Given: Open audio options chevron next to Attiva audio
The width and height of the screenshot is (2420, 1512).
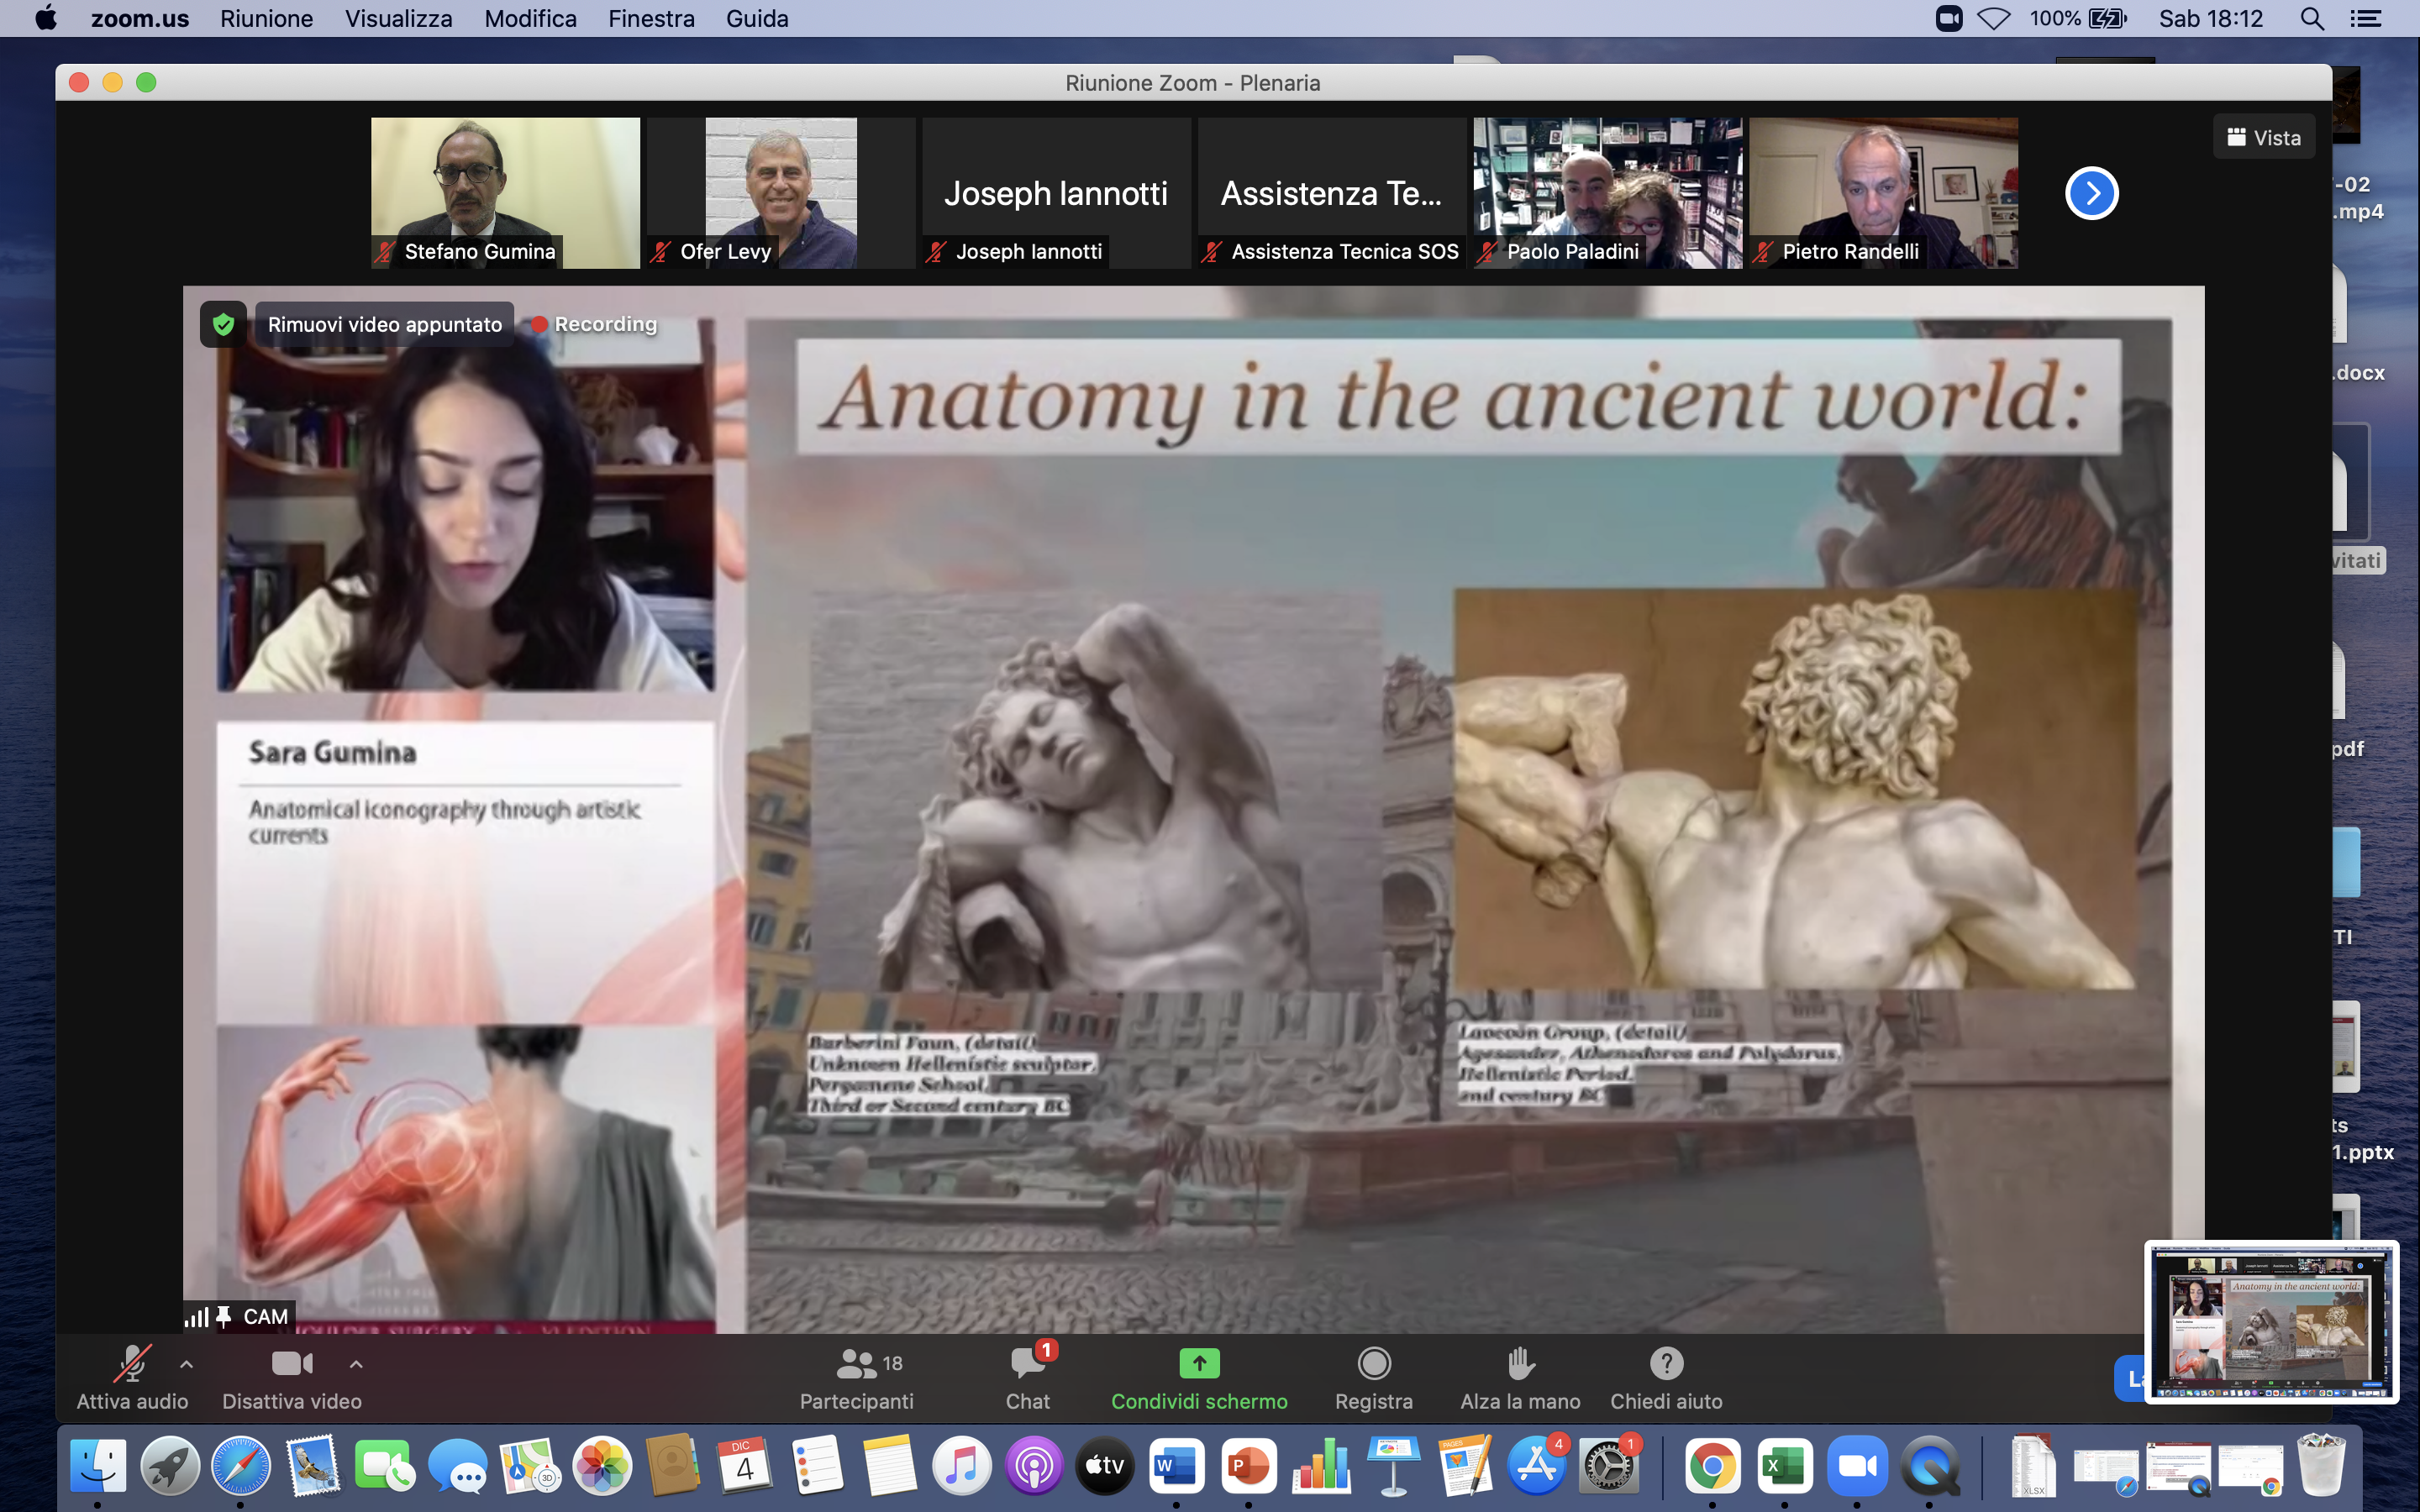Looking at the screenshot, I should pos(186,1364).
